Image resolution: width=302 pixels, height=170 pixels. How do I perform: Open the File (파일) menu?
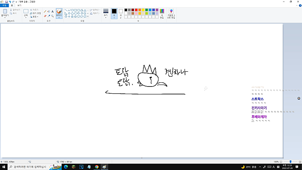pyautogui.click(x=4, y=6)
